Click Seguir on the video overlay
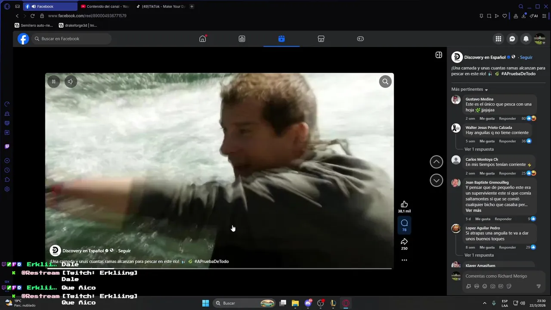Viewport: 551px width, 310px height. [x=124, y=251]
